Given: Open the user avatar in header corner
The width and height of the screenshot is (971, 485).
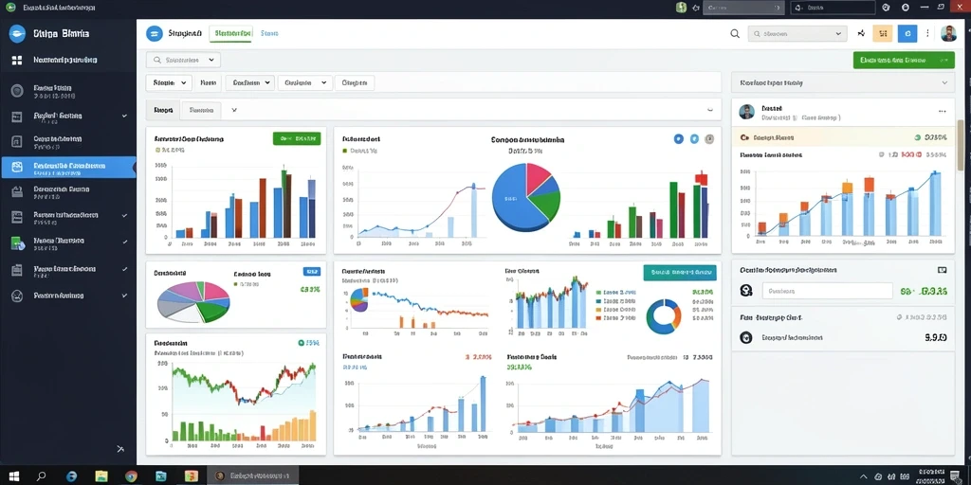Looking at the screenshot, I should pyautogui.click(x=948, y=33).
